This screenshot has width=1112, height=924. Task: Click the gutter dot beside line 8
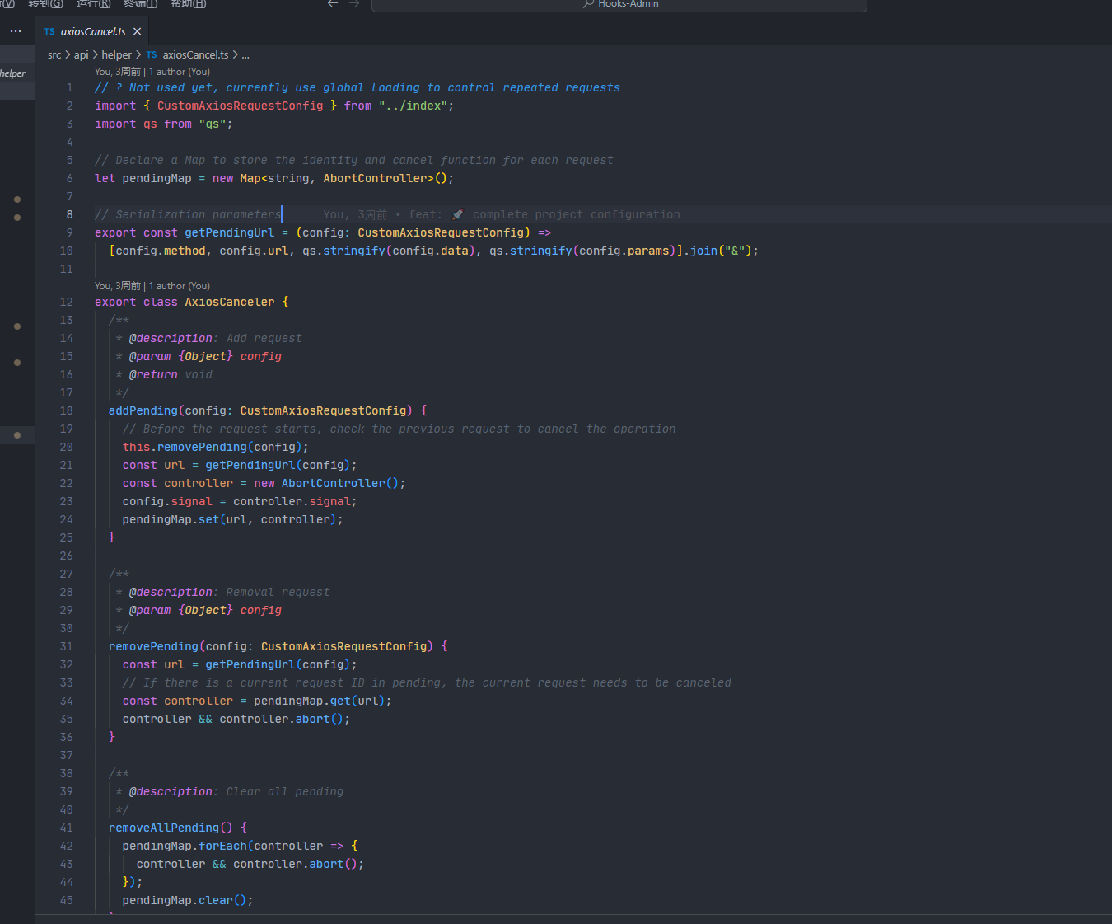pyautogui.click(x=17, y=218)
